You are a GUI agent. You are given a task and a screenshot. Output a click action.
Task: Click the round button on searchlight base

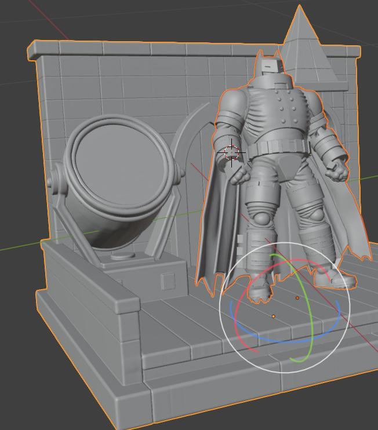click(123, 256)
